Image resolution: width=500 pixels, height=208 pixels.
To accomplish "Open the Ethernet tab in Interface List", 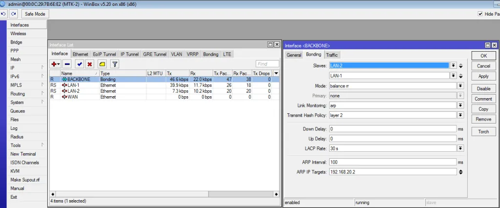I will click(81, 54).
